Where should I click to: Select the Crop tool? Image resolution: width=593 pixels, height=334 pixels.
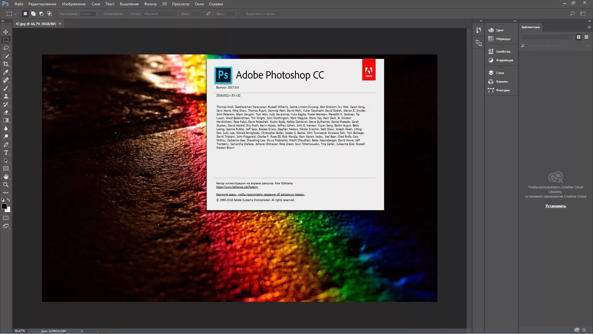pyautogui.click(x=6, y=64)
